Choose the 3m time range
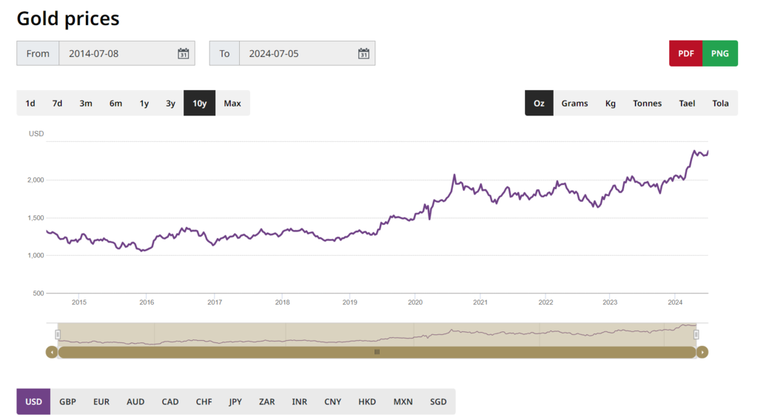Viewport: 758px width, 417px height. pyautogui.click(x=86, y=104)
